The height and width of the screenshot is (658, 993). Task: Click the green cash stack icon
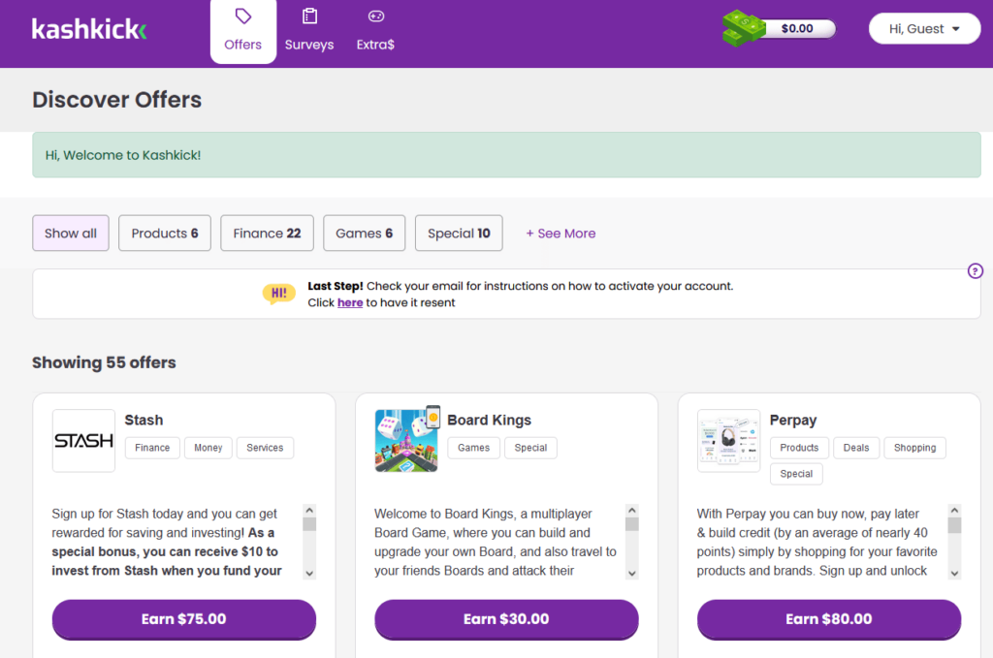(x=744, y=28)
